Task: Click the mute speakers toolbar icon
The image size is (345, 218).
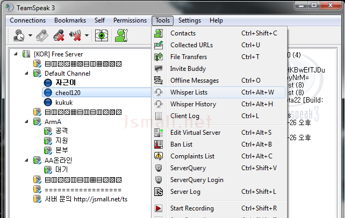Action: pyautogui.click(x=75, y=35)
